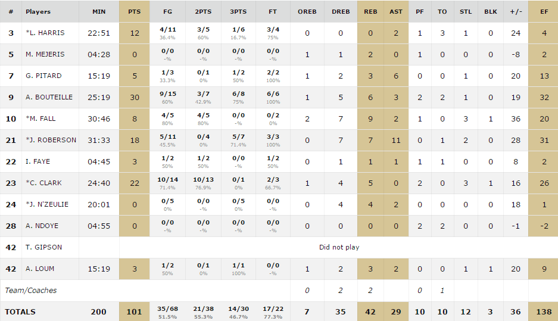This screenshot has width=558, height=321.
Task: Click A. BOUTEILLE's 30 points cell
Action: coord(134,97)
